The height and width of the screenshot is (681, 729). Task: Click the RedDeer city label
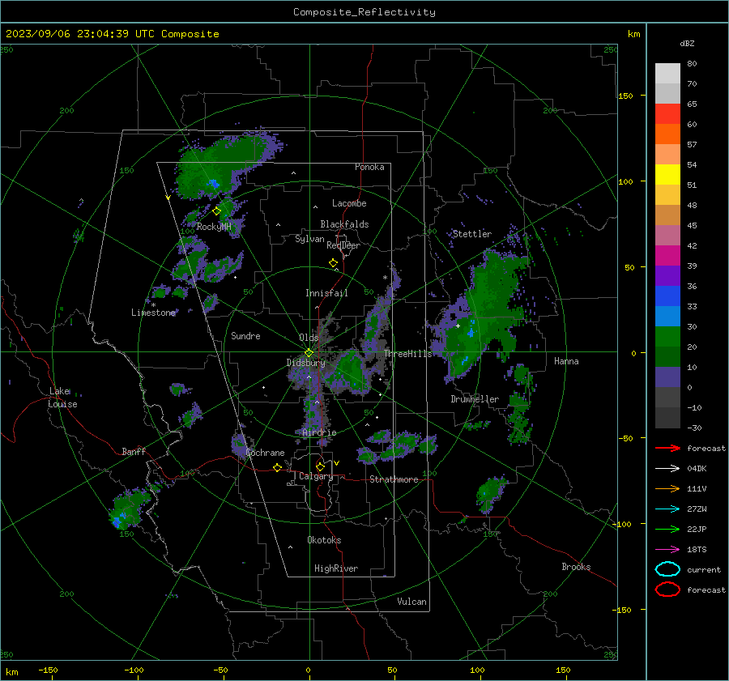click(x=343, y=245)
